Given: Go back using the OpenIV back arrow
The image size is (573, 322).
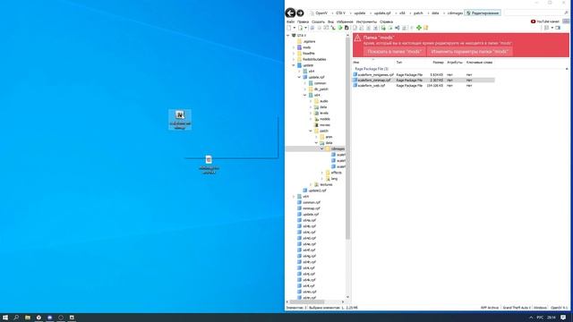Looking at the screenshot, I should (x=290, y=13).
